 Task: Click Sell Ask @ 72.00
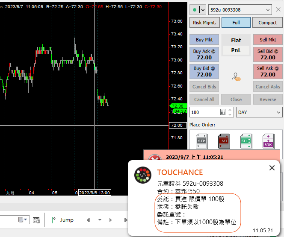coord(268,72)
